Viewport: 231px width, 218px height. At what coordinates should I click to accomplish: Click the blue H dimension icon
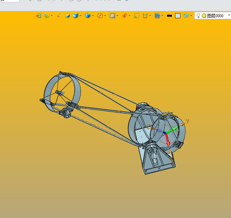tap(145, 16)
